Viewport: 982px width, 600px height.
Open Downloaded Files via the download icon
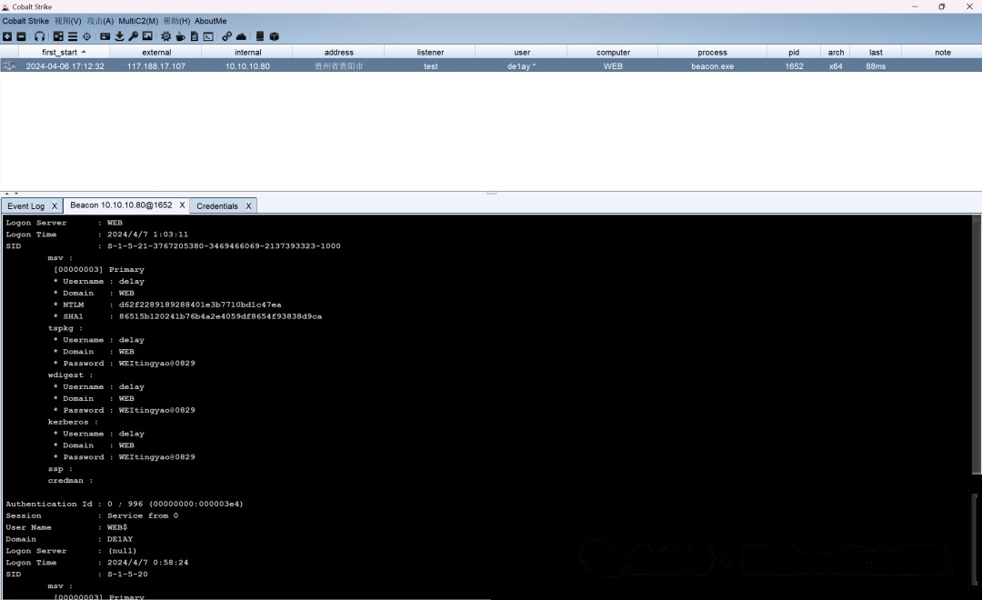point(119,36)
